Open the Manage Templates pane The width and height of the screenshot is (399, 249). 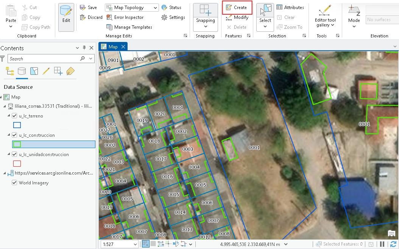click(x=129, y=27)
